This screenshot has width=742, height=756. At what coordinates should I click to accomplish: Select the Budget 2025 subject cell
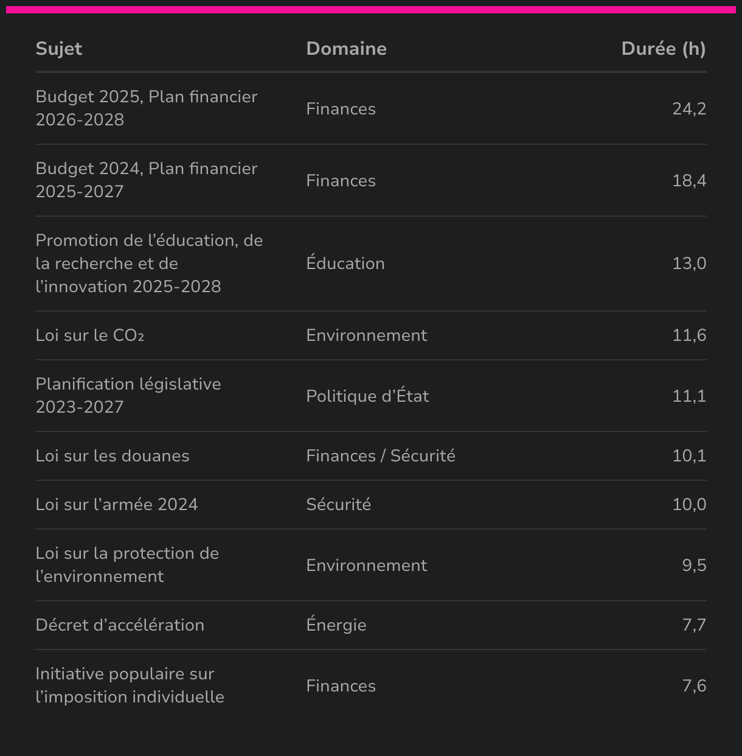[146, 108]
